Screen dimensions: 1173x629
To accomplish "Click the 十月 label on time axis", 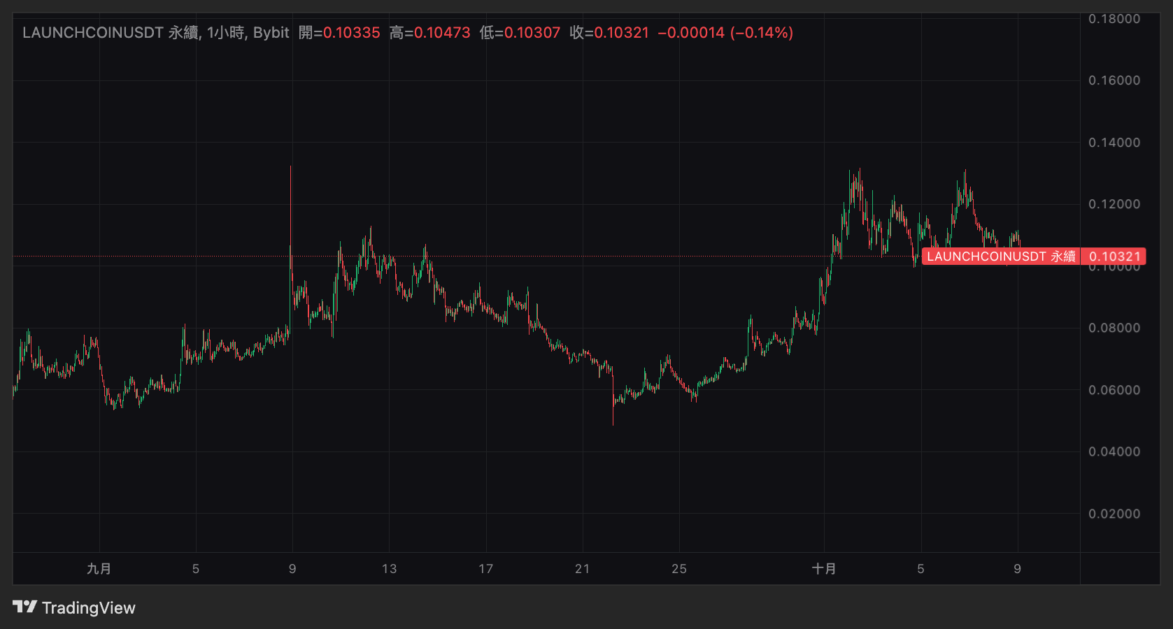I will point(824,569).
